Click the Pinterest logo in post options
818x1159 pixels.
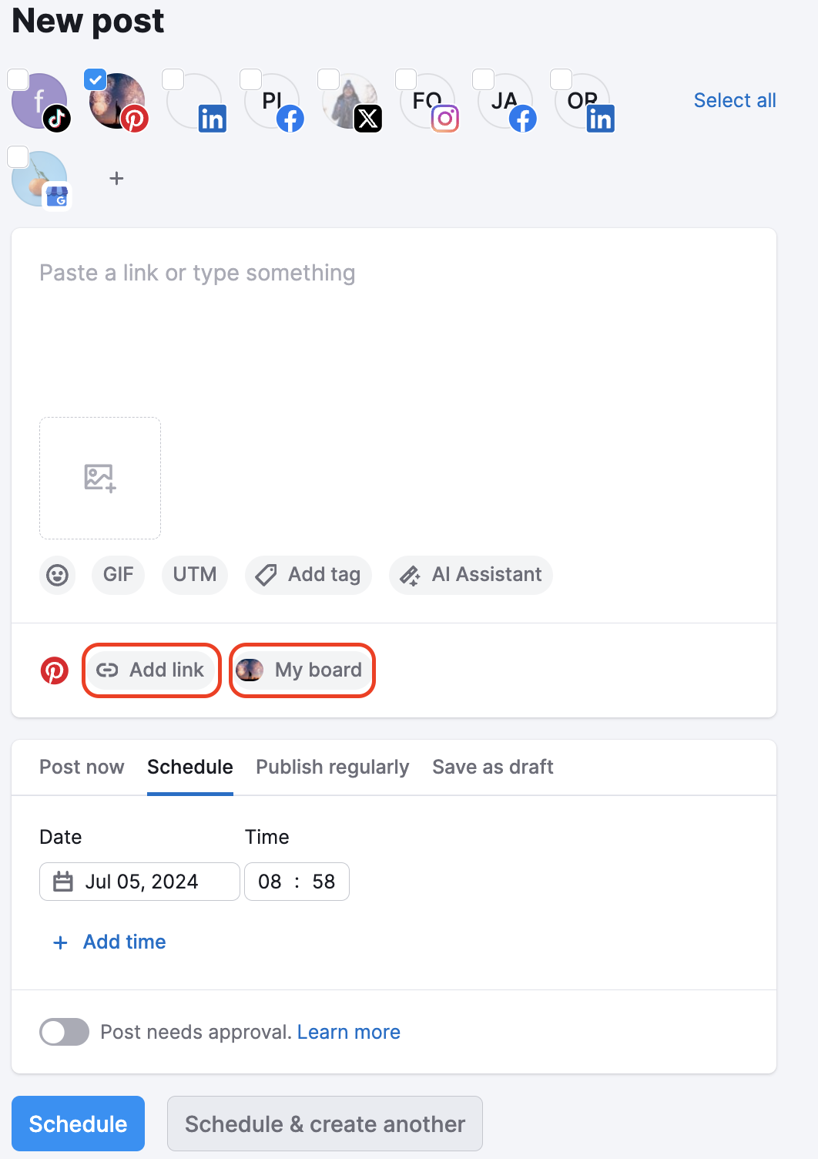pos(55,670)
